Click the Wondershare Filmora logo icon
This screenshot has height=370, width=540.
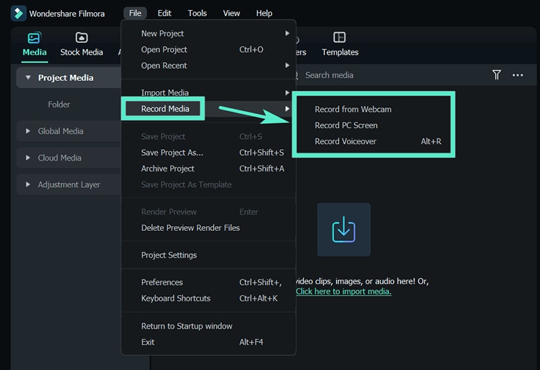click(18, 14)
